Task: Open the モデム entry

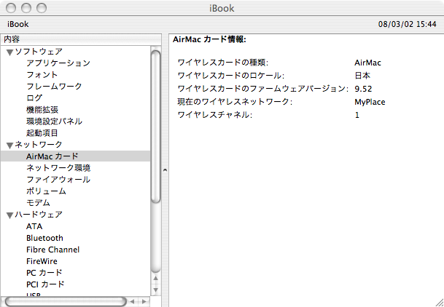Action: pyautogui.click(x=38, y=202)
